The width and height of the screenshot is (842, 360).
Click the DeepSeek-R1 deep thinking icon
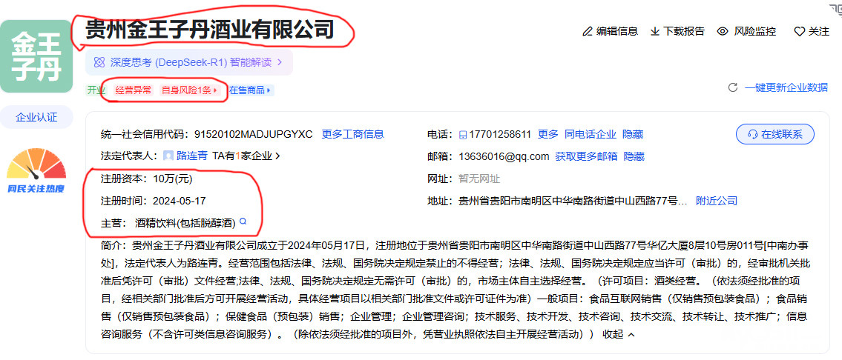click(x=99, y=62)
